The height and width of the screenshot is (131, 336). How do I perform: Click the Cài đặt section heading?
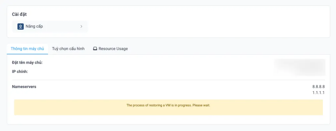[x=19, y=14]
